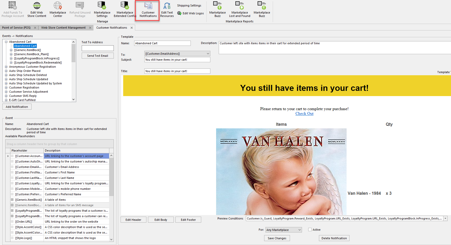Expand Auto Ship Order Placed node

tap(6, 71)
